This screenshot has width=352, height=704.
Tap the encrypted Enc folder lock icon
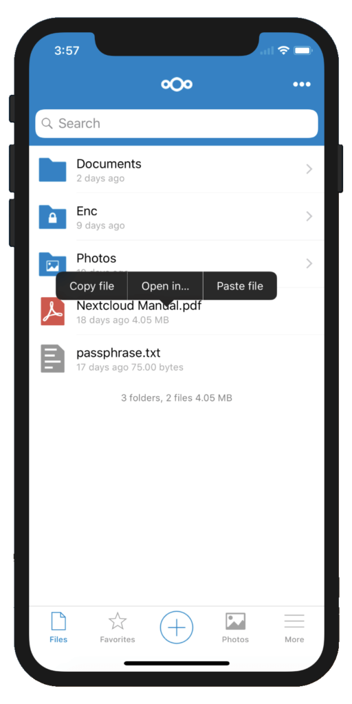click(x=52, y=217)
